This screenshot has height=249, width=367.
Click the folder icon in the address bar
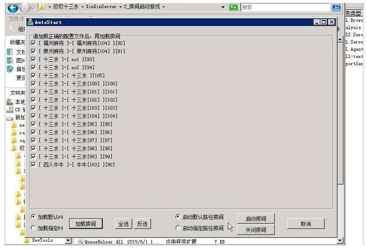(x=41, y=7)
